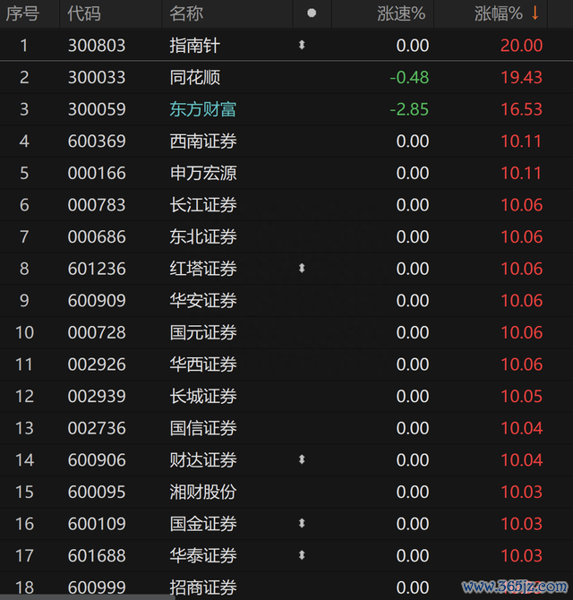Click stock code 601236
The height and width of the screenshot is (600, 573).
pos(97,269)
